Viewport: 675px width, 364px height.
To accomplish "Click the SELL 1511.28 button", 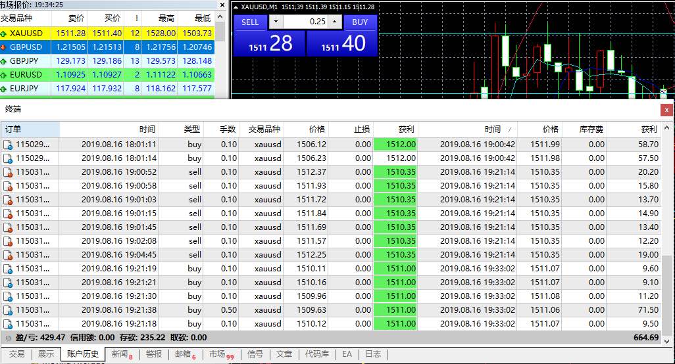I will (x=270, y=43).
